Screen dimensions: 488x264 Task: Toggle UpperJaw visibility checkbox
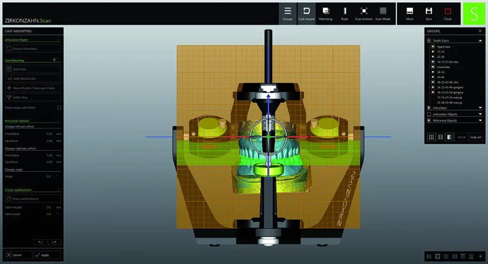click(x=433, y=47)
